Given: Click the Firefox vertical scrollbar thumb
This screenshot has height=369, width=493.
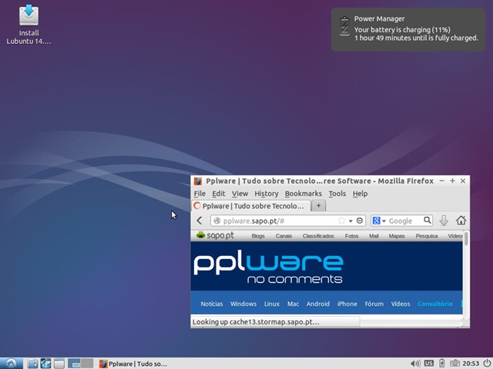Looking at the screenshot, I should pyautogui.click(x=466, y=239).
